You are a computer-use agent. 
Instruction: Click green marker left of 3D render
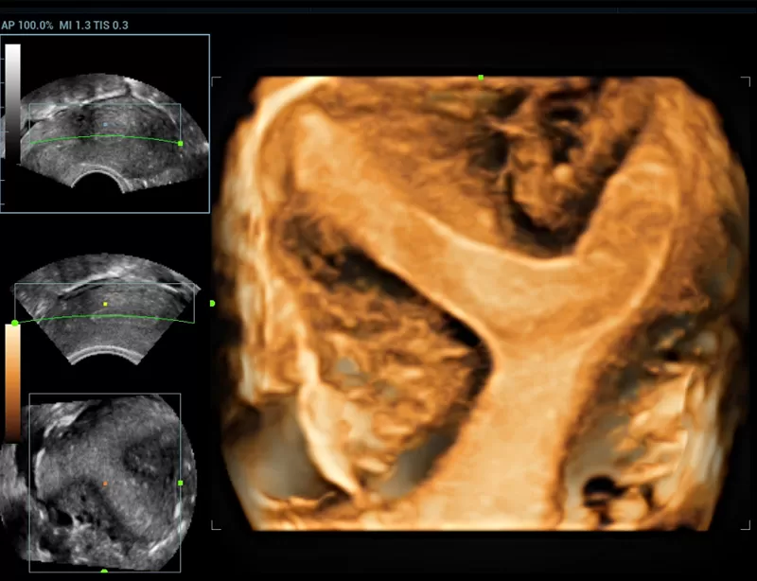(212, 304)
